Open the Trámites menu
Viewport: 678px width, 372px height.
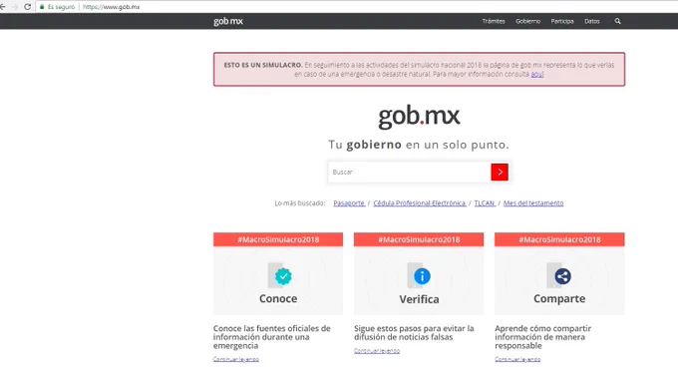pos(494,21)
